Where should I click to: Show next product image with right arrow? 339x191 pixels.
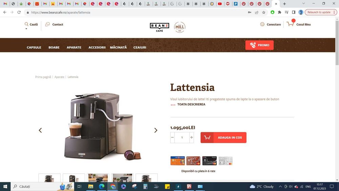click(x=156, y=130)
